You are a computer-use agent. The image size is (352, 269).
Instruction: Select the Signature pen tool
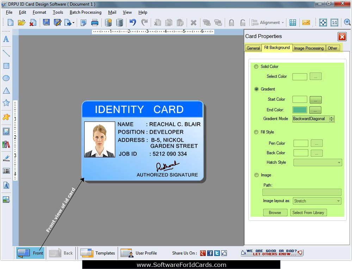point(6,158)
